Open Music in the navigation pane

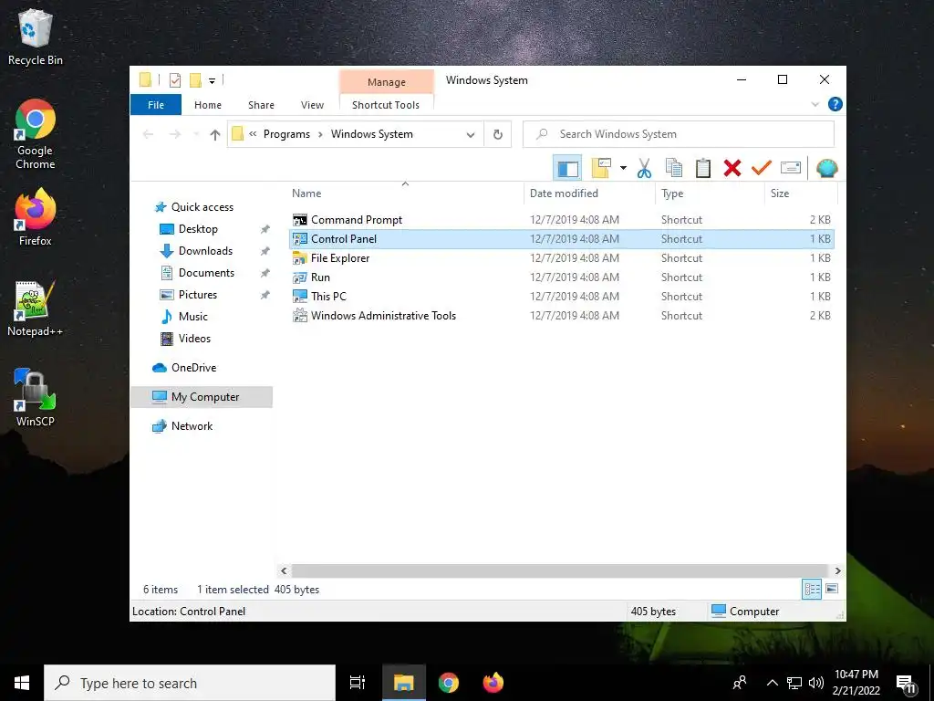coord(193,317)
